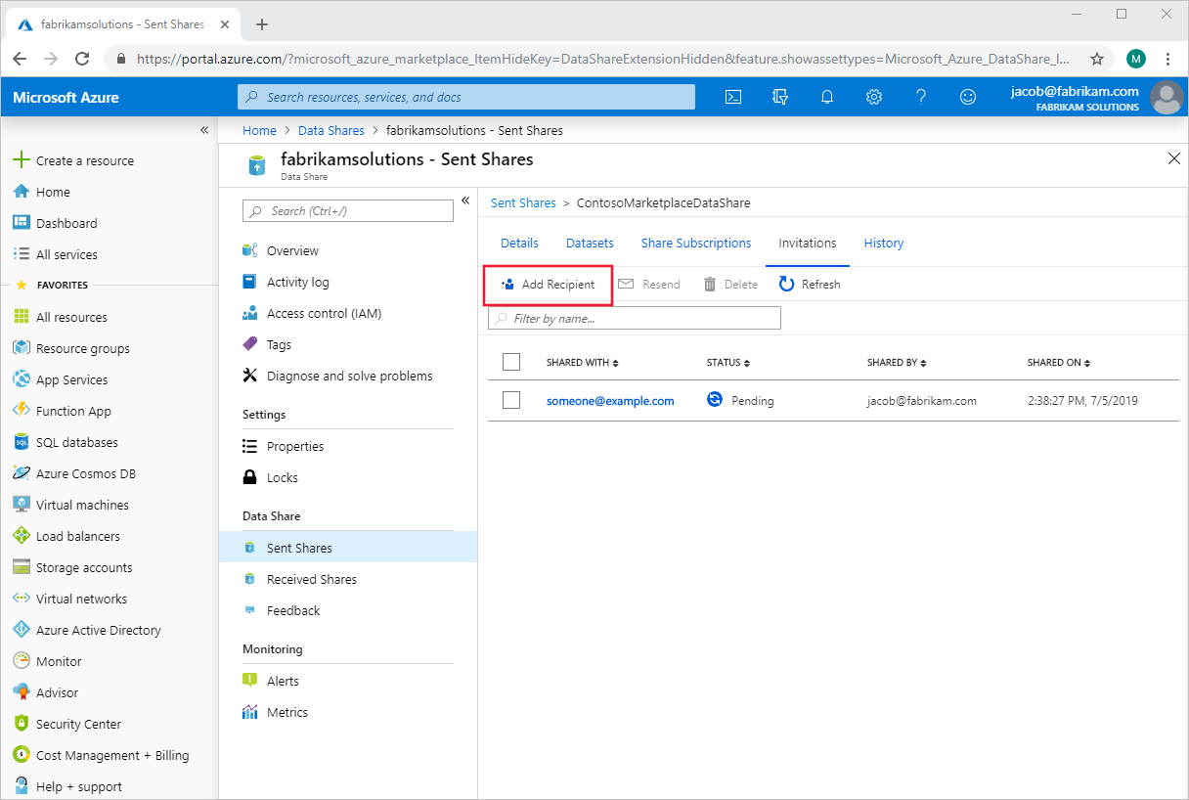The width and height of the screenshot is (1189, 800).
Task: Open the notifications bell
Action: 826,97
